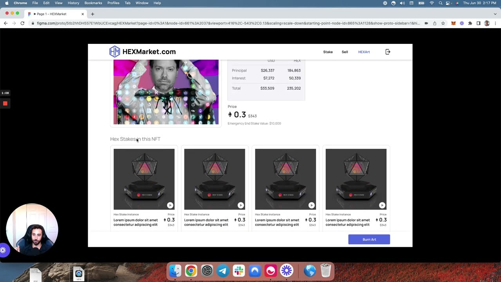Open the Window menu
The image size is (501, 282).
click(x=142, y=3)
